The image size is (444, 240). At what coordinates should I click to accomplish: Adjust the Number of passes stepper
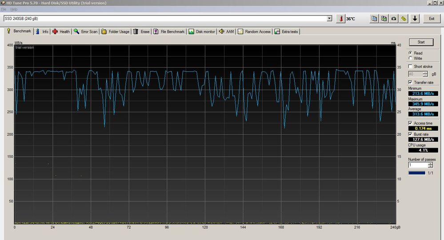click(430, 165)
